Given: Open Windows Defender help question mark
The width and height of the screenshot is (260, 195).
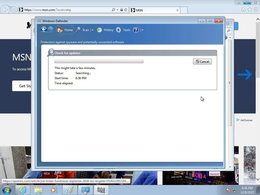Looking at the screenshot, I should click(x=136, y=30).
